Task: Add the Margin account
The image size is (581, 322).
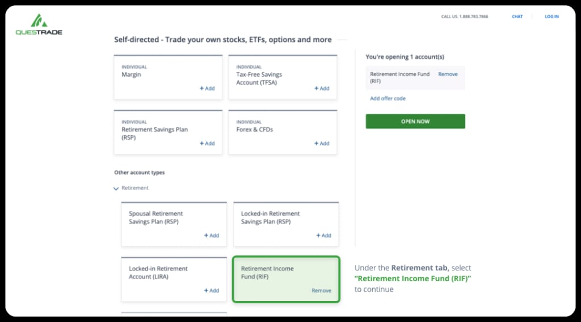Action: pos(207,88)
